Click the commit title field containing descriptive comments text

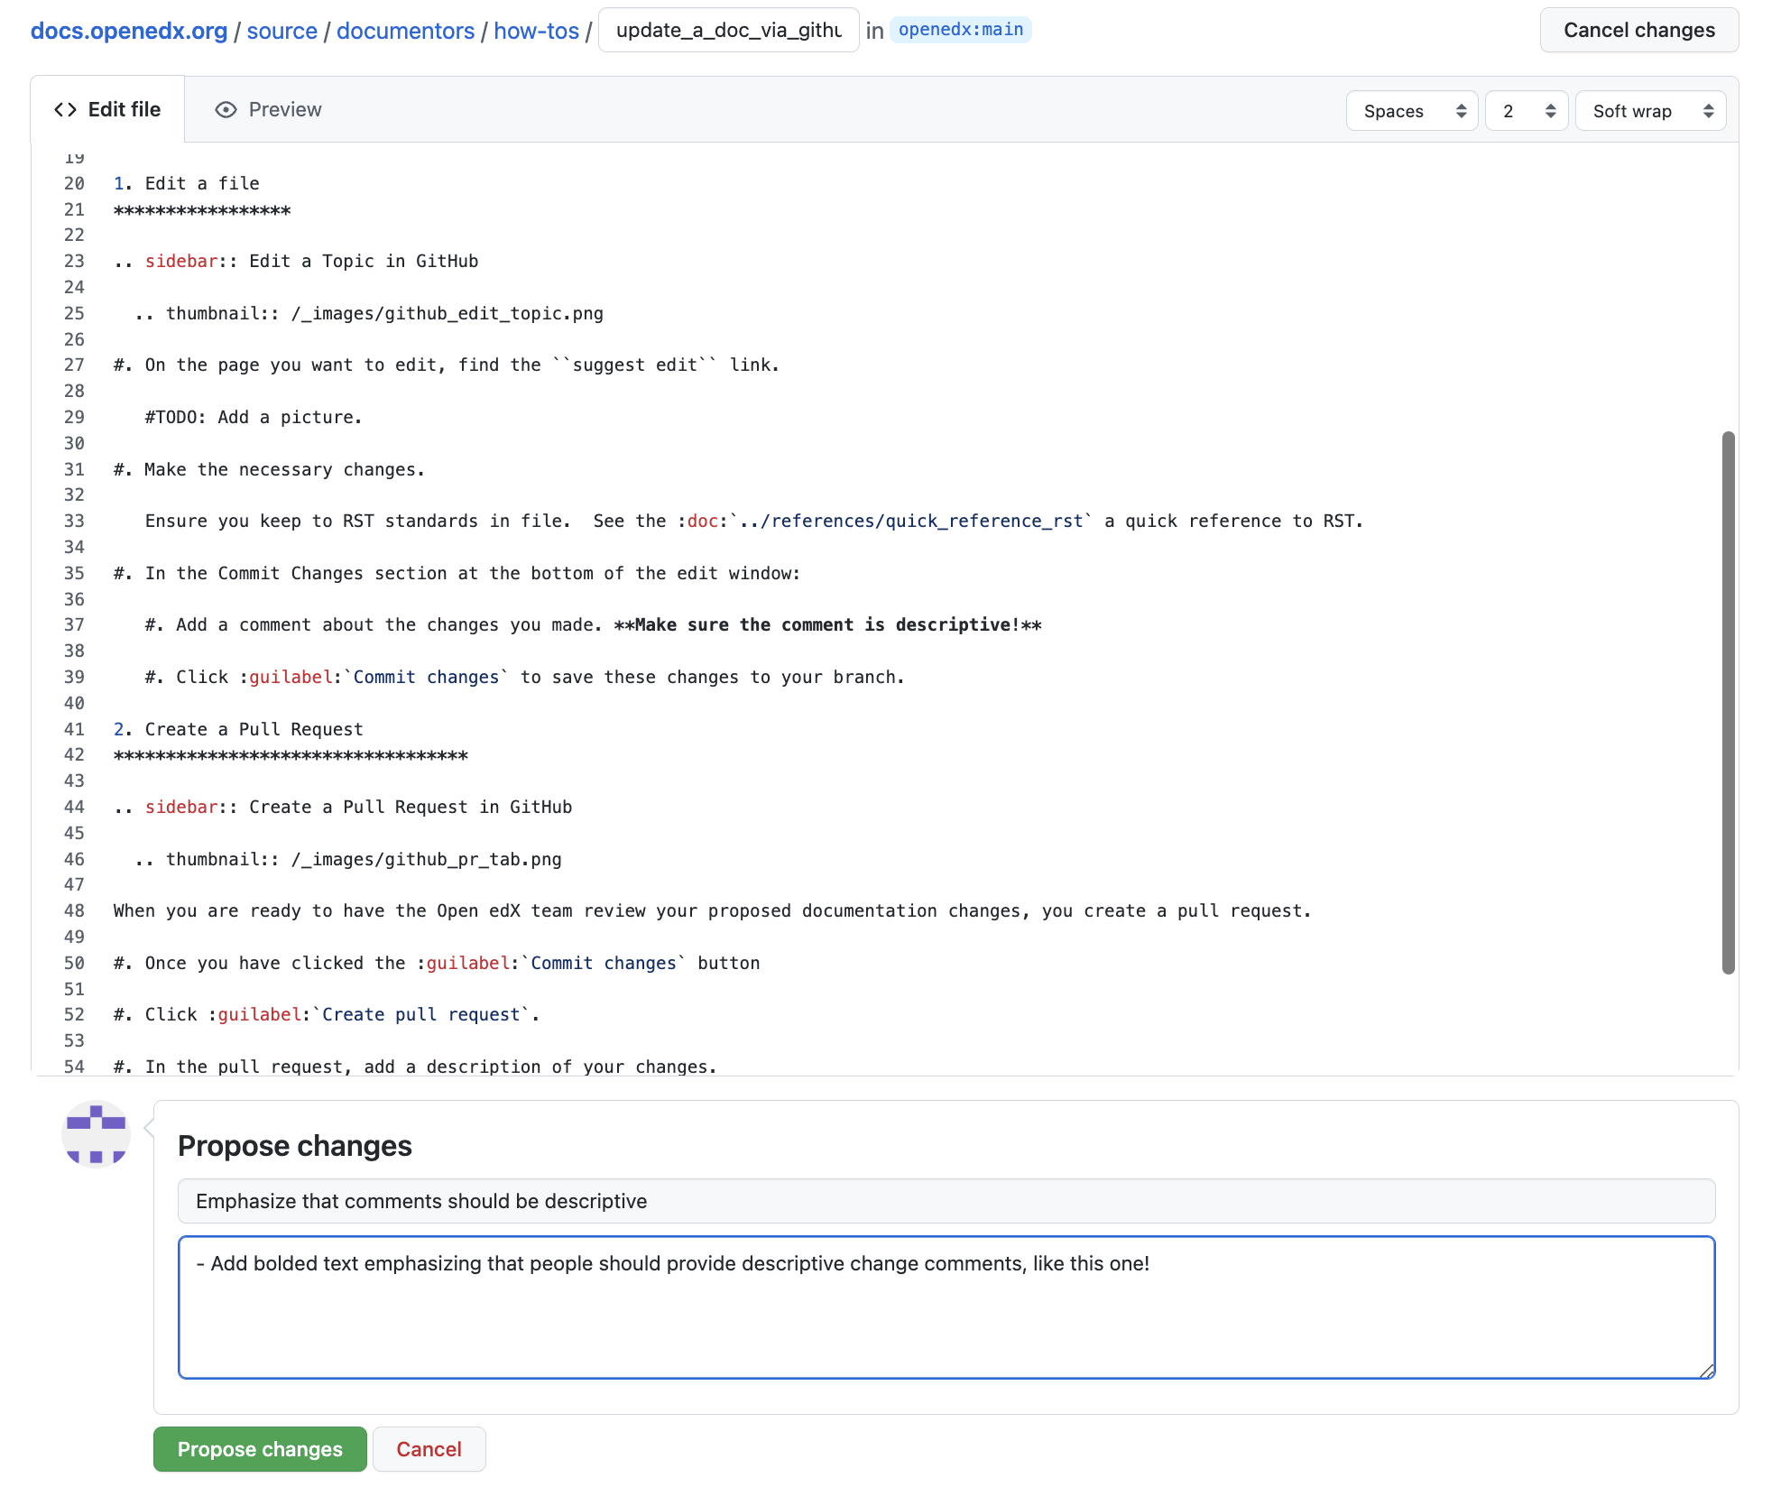click(x=946, y=1201)
